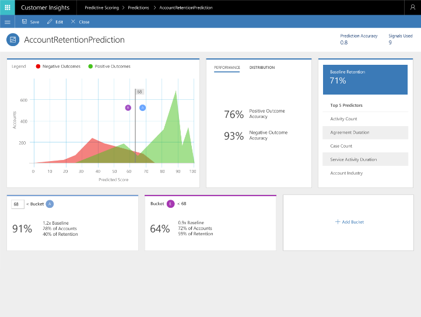Click the Close toolbar button
Viewport: 421px width, 317px height.
tap(80, 22)
